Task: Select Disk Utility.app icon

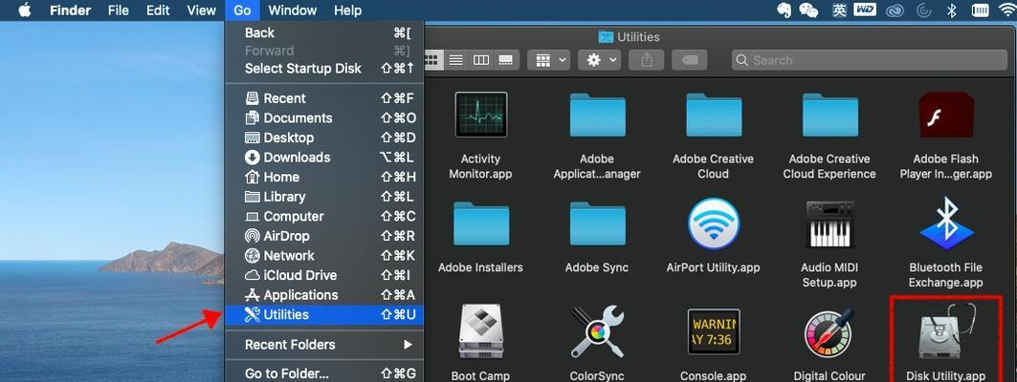Action: [x=945, y=332]
